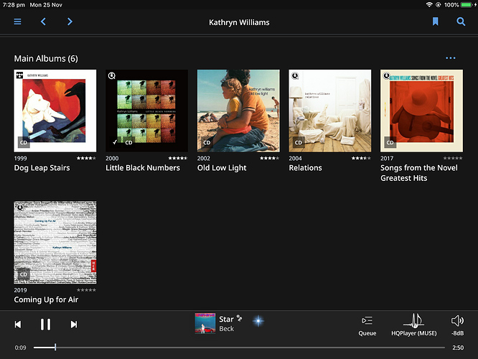Skip to previous track
This screenshot has height=359, width=478.
pos(18,325)
